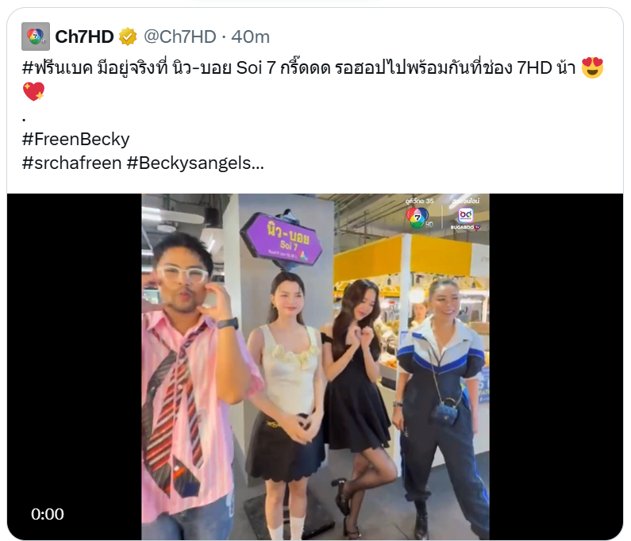Open the @Ch7HD handle link

point(180,36)
